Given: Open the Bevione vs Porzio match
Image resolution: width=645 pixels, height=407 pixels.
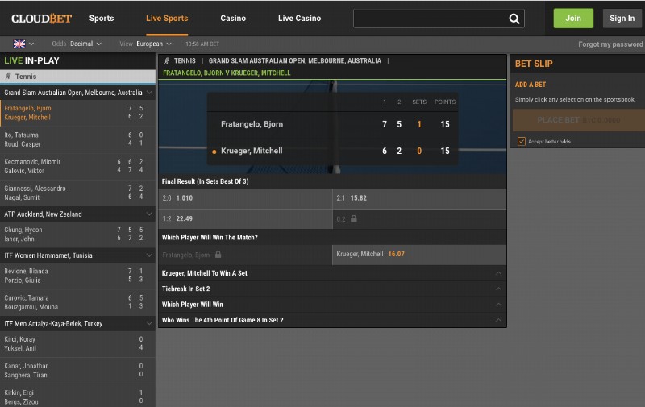Looking at the screenshot, I should (x=77, y=276).
